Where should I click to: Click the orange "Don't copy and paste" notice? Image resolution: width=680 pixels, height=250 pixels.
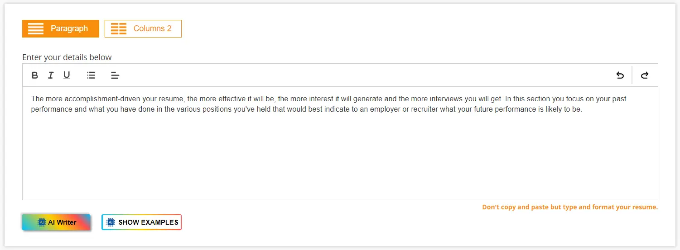569,207
